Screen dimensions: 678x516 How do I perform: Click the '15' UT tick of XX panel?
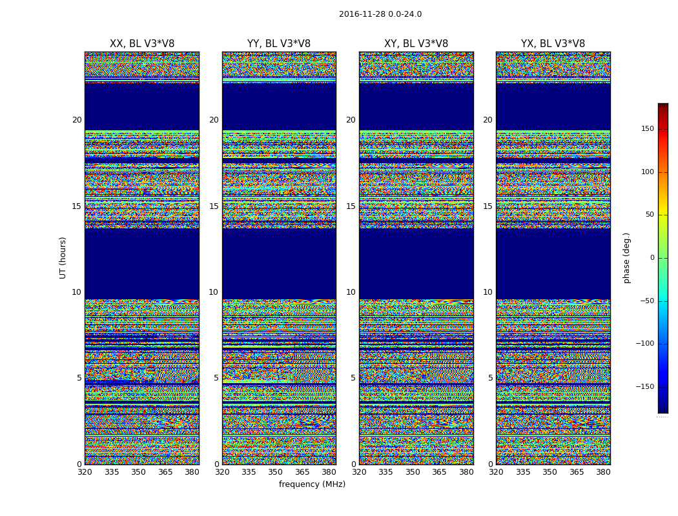[77, 206]
